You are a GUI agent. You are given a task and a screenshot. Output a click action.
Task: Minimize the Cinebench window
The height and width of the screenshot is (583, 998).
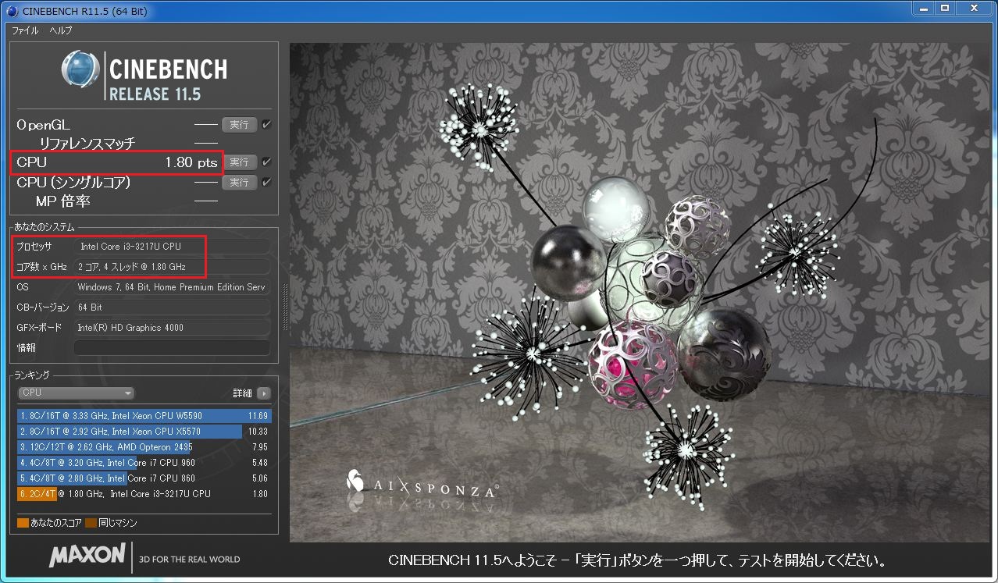click(x=924, y=9)
